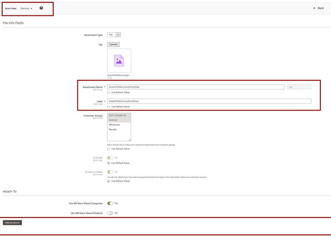Viewport: 331px width, 236px height.
Task: Uncheck Use Default Value under Is Visible
Action: (109, 163)
